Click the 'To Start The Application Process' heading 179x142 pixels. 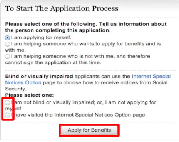(62, 8)
